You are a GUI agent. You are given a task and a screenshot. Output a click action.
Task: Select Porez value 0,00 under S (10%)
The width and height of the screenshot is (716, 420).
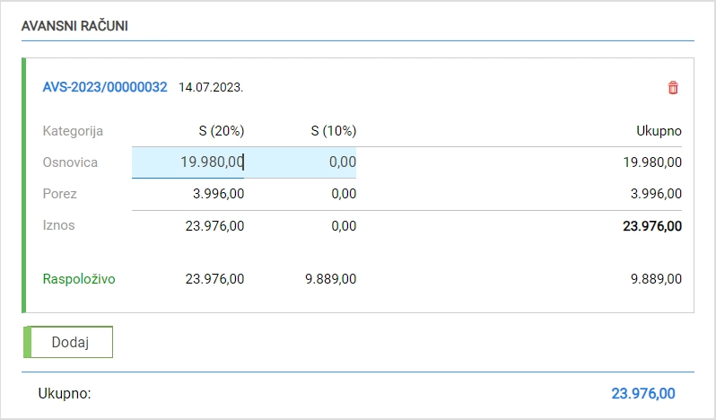point(344,194)
